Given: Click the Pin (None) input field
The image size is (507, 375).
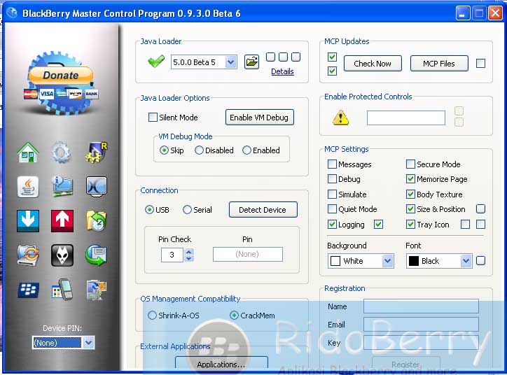Looking at the screenshot, I should pyautogui.click(x=248, y=254).
